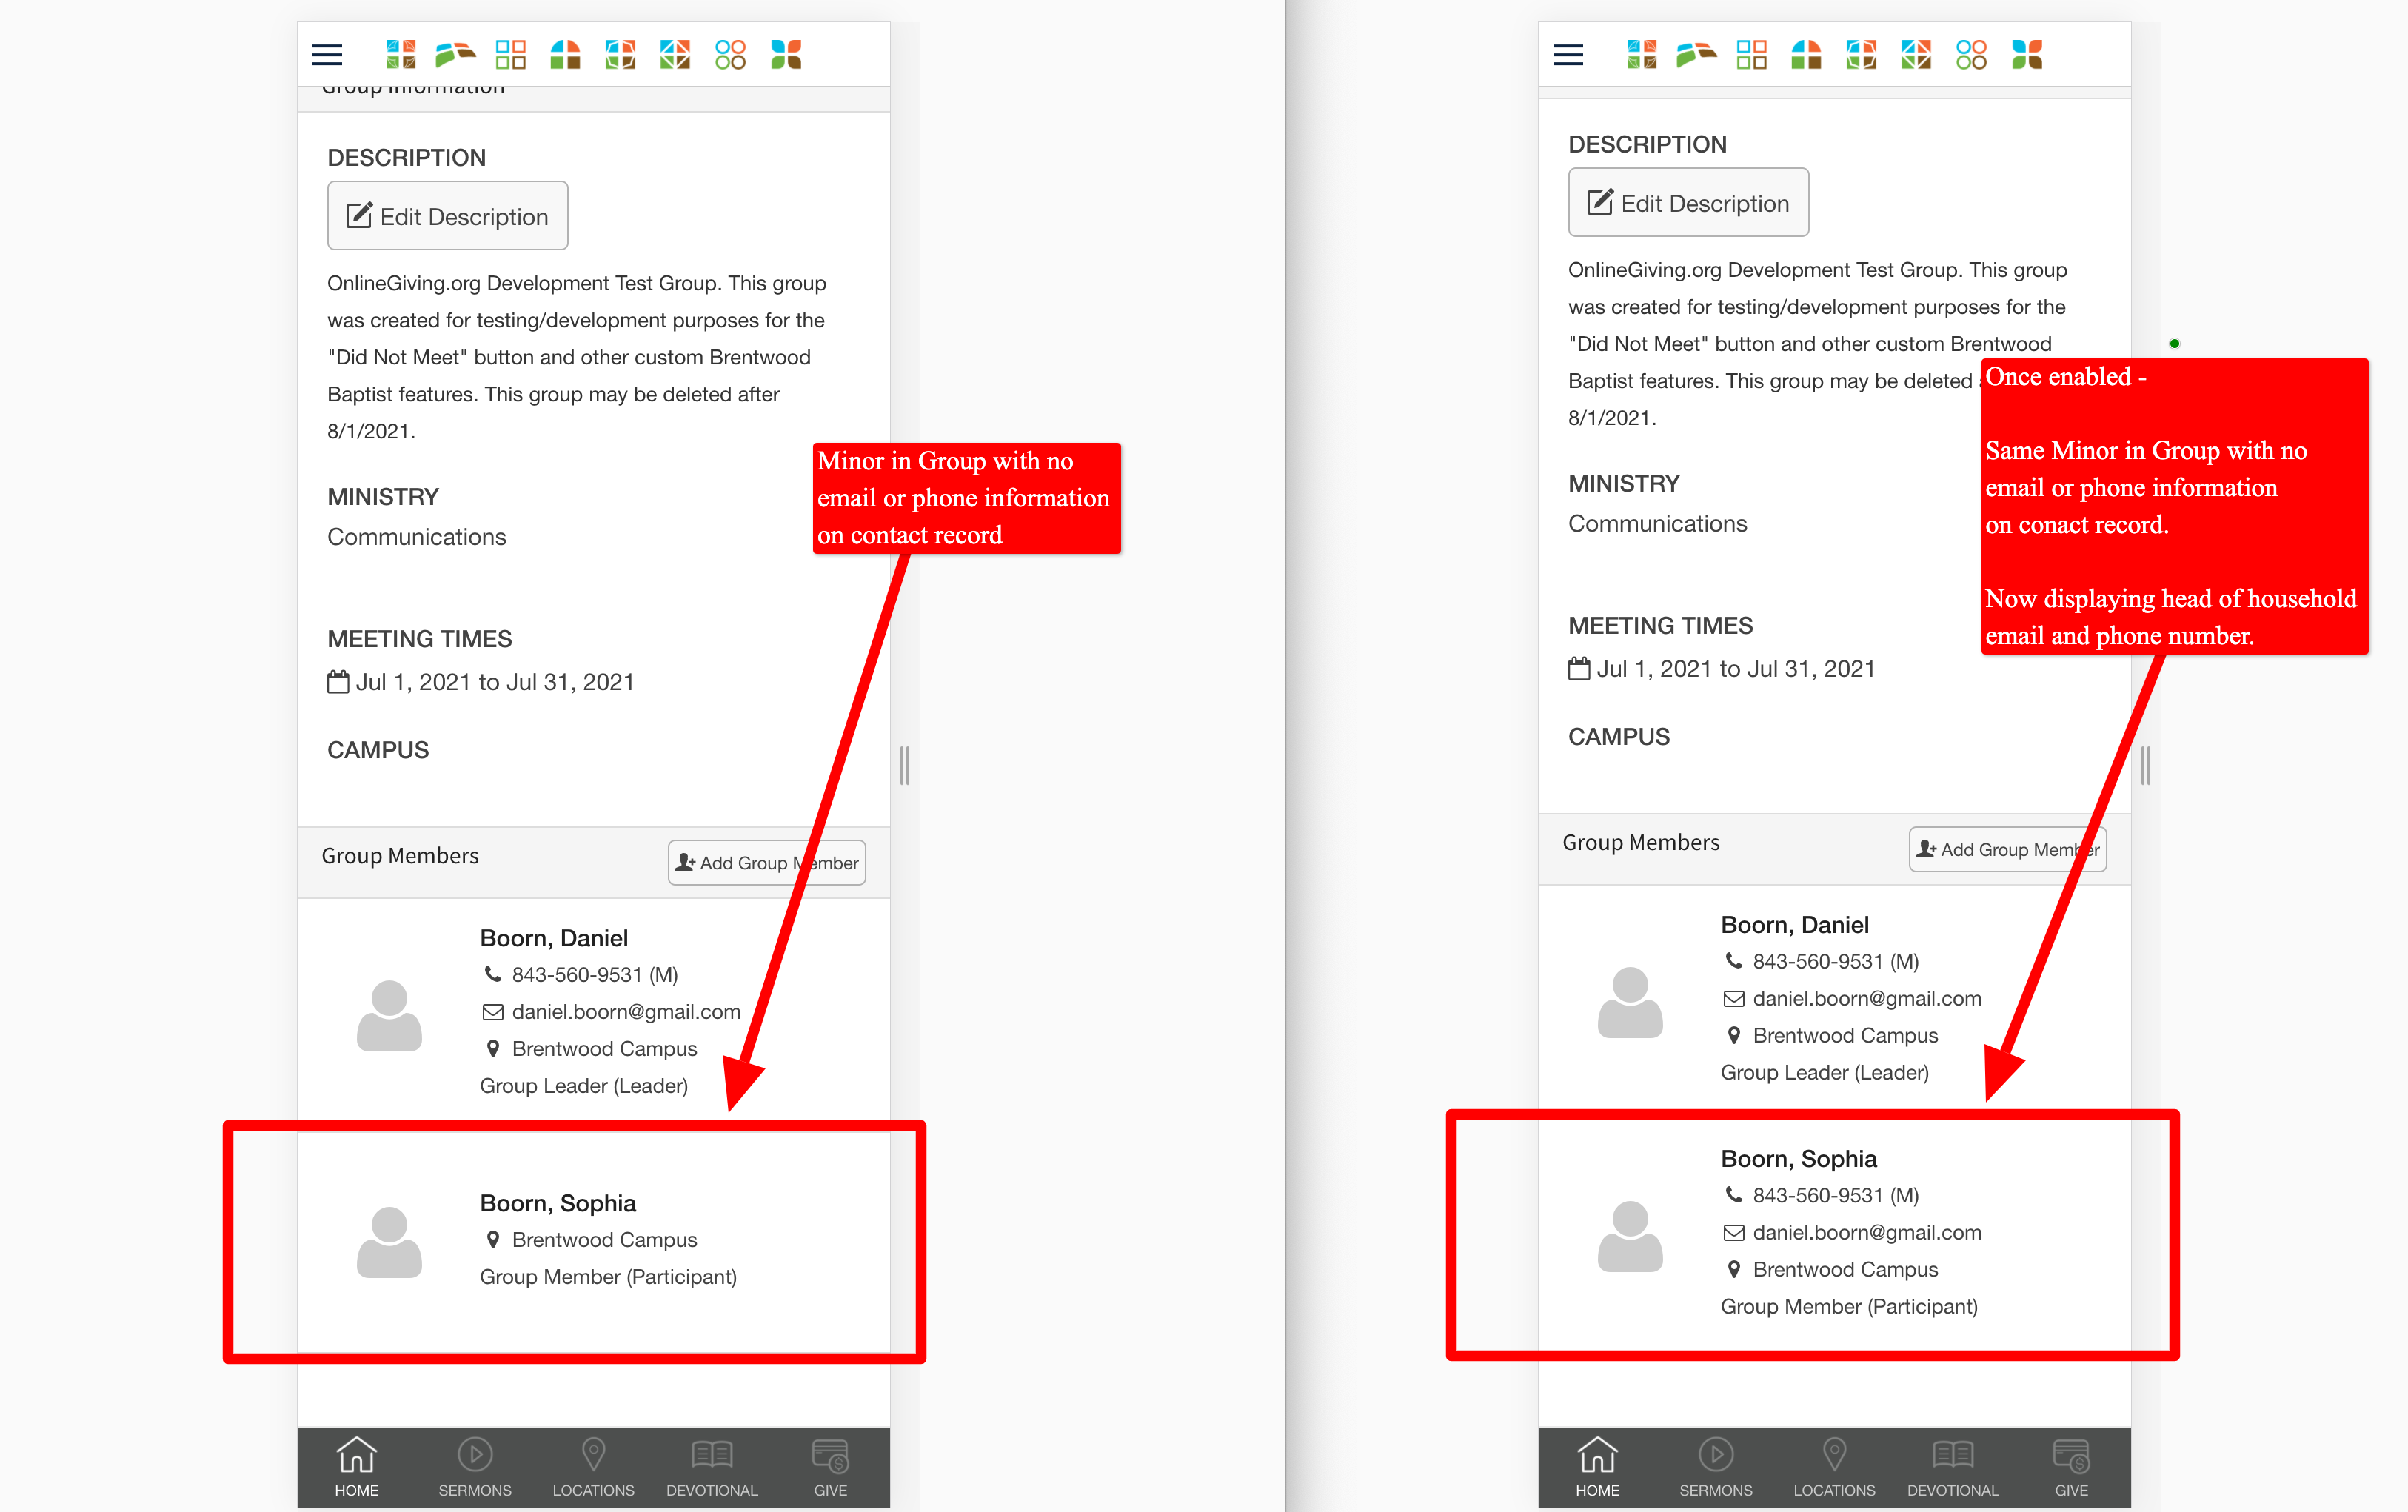Click meeting dates Jul 1, 2021 in right view
The width and height of the screenshot is (2408, 1512).
pyautogui.click(x=1722, y=669)
